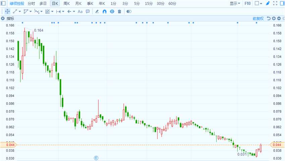This screenshot has width=285, height=161.
Task: Zoom out chart with minus icon
Action: point(279,18)
